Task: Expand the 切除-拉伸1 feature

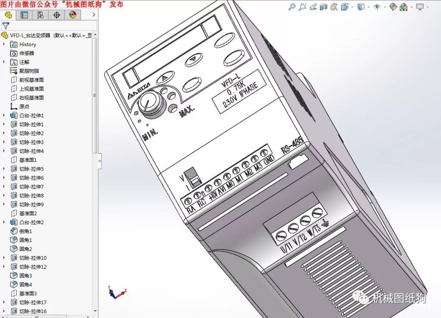Action: [4, 124]
